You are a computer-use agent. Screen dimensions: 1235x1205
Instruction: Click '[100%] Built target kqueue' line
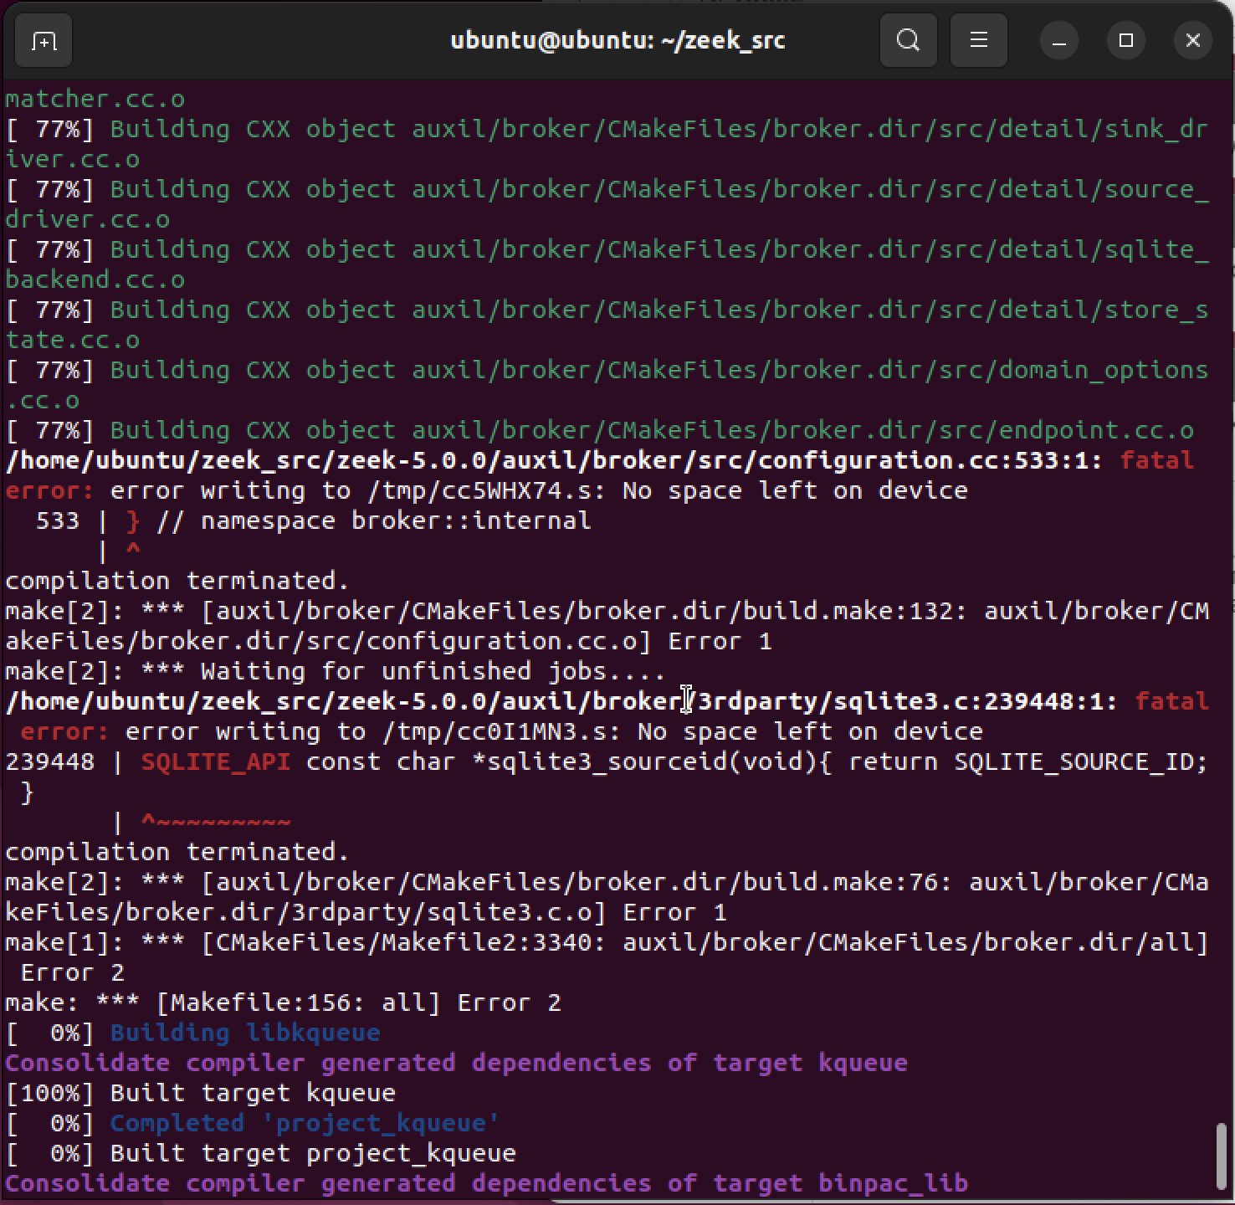(x=201, y=1093)
